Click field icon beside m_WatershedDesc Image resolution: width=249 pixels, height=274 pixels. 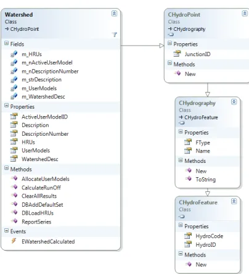(14, 96)
